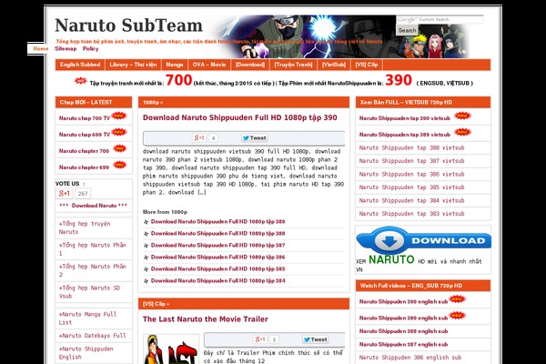Open the Download Naruto sidebar link
Screen dimensions: 546x364
coord(94,206)
